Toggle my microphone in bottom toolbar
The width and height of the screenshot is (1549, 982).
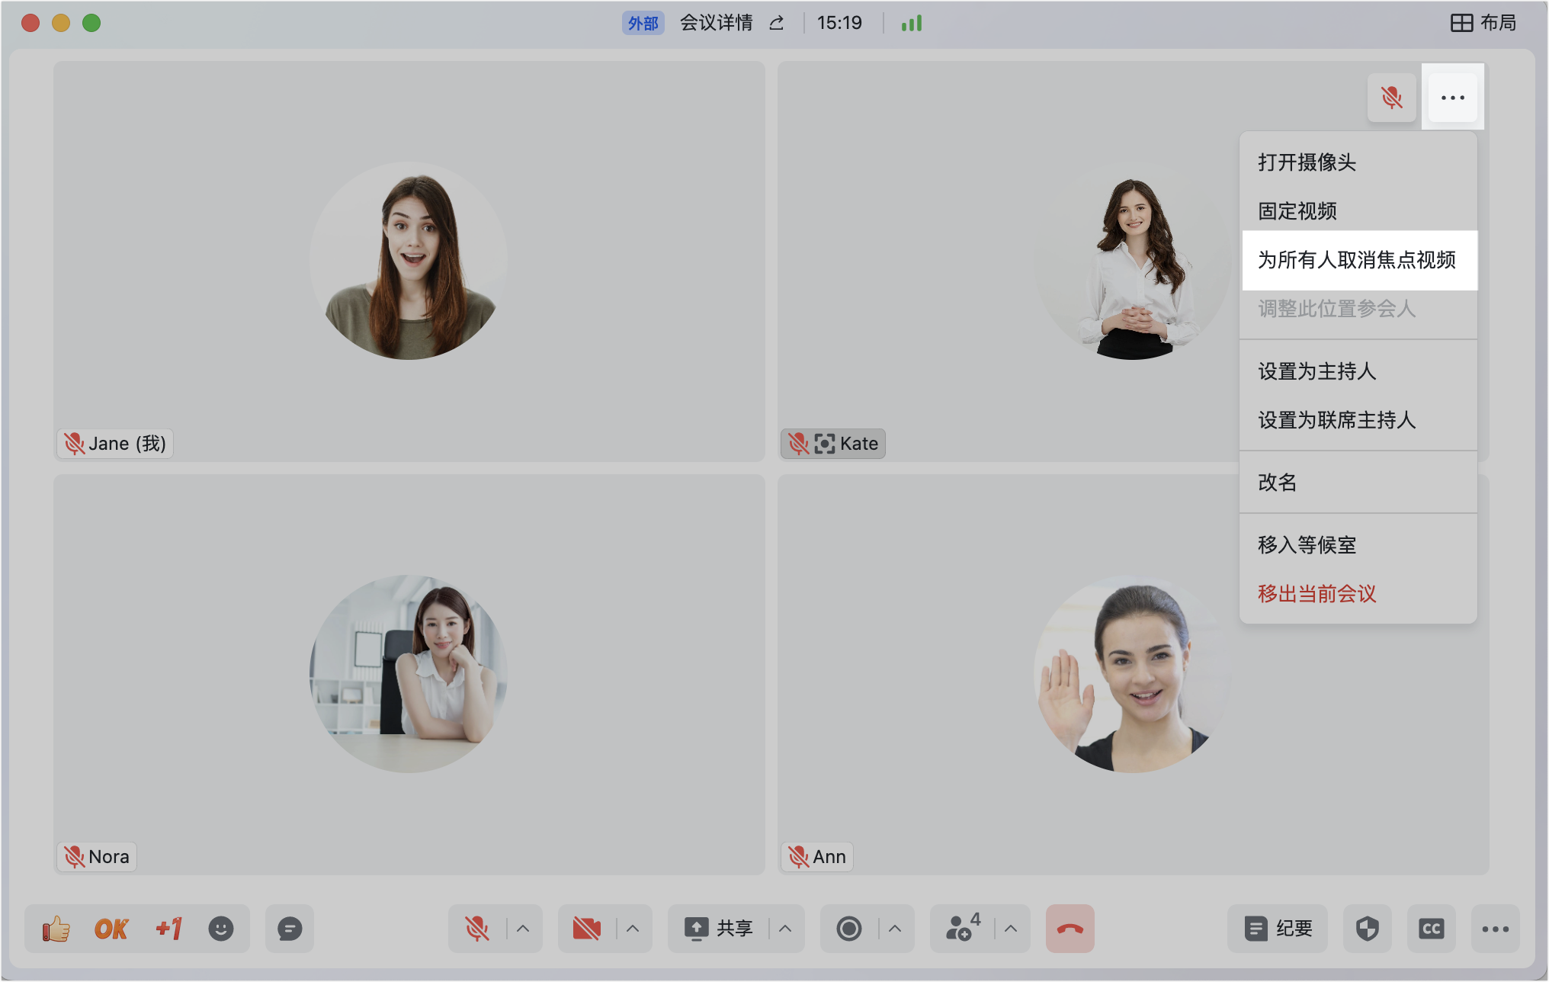pyautogui.click(x=477, y=929)
